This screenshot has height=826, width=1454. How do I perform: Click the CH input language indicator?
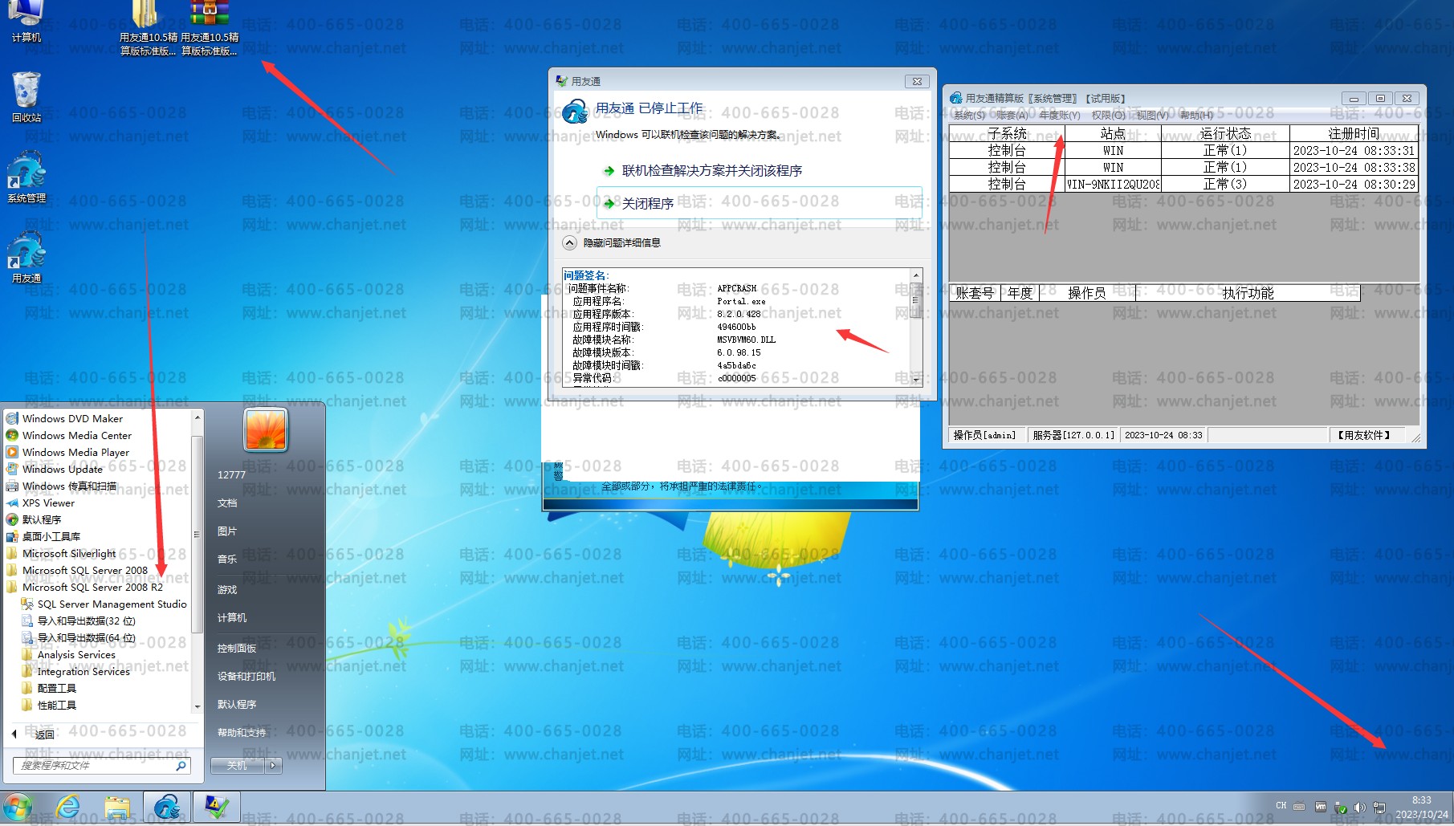click(x=1281, y=806)
